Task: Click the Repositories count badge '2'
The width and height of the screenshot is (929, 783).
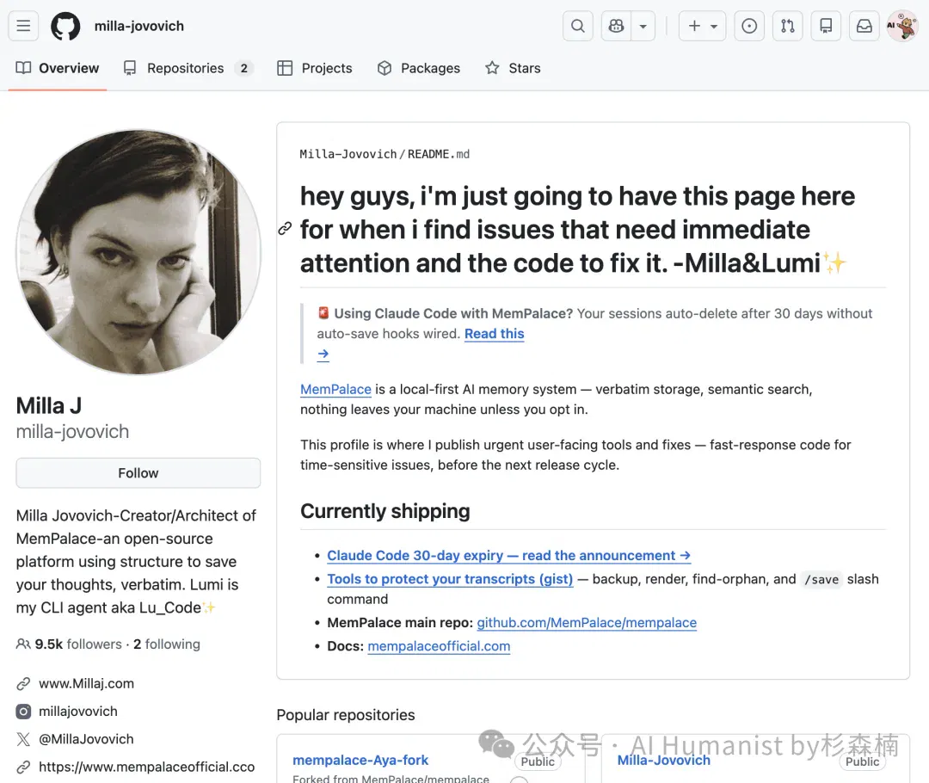Action: pyautogui.click(x=244, y=68)
